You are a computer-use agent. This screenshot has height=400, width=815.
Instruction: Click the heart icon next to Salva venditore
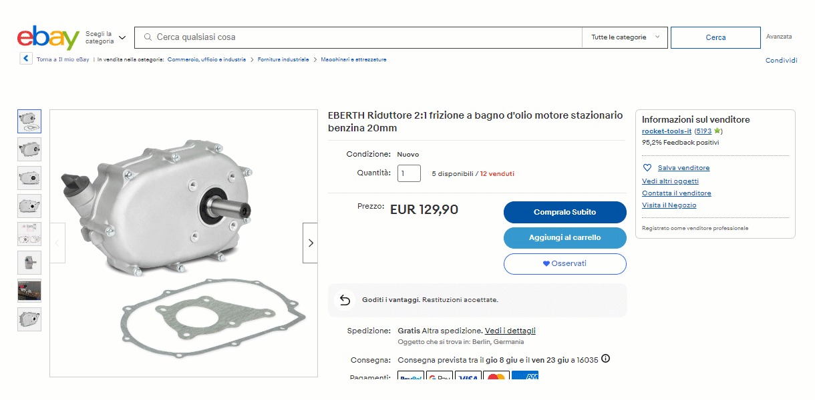647,168
